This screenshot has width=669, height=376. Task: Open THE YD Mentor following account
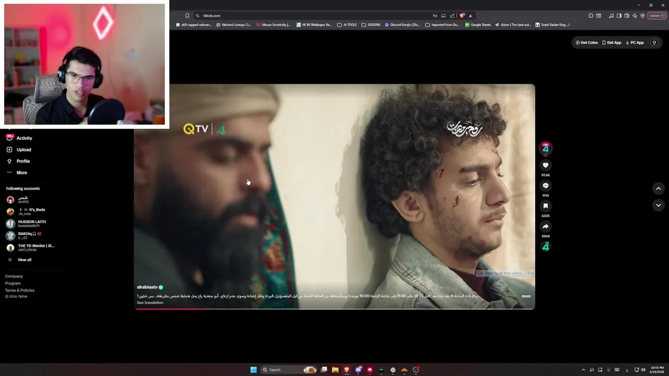tap(30, 248)
